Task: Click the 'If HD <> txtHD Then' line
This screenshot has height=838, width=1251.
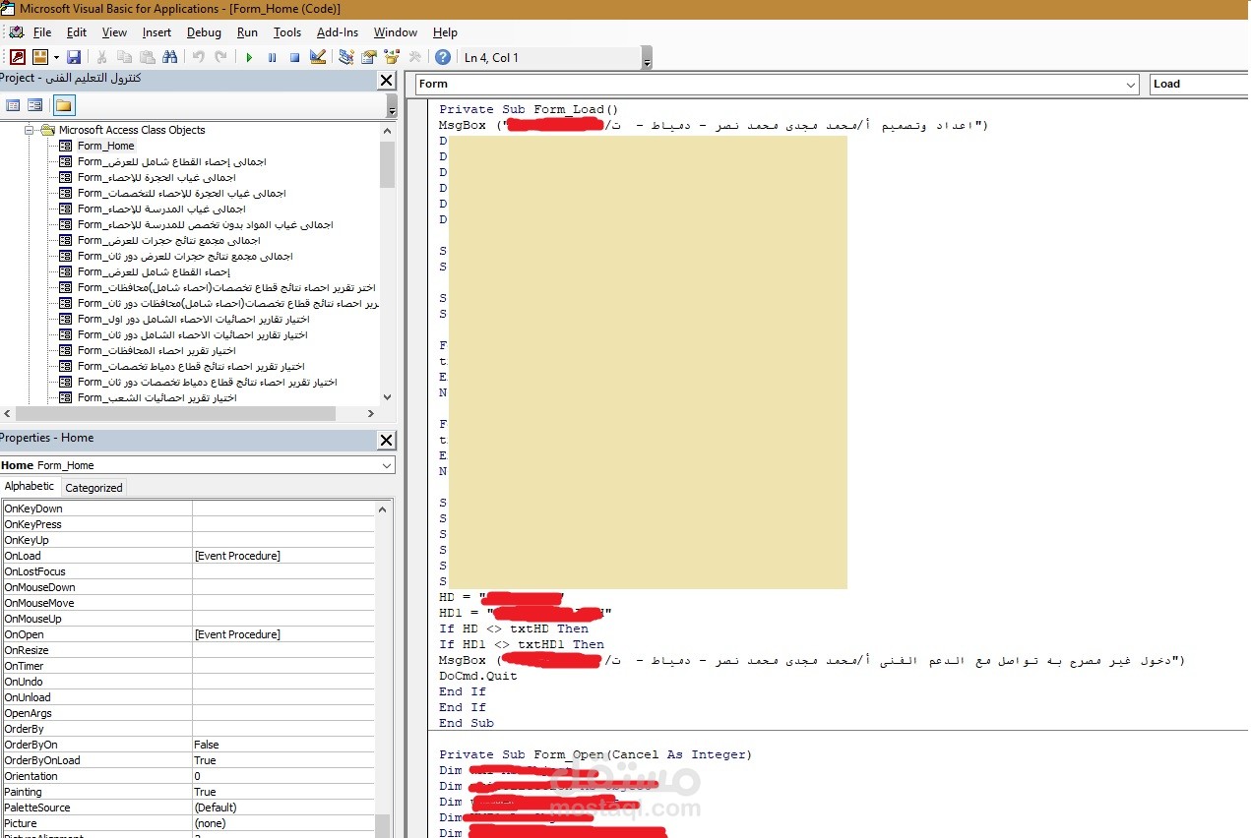Action: coord(514,628)
